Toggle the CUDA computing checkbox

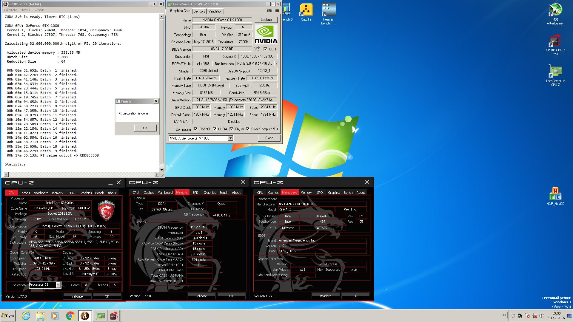tap(215, 129)
